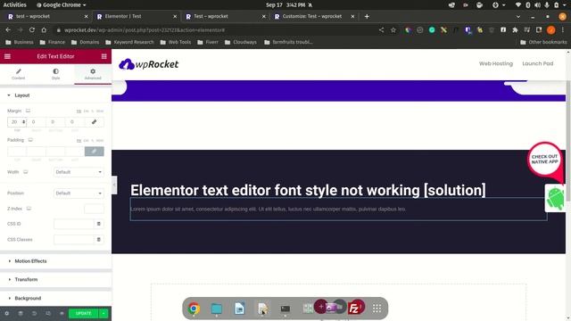Open the Terminal from the dock
This screenshot has width=571, height=321.
click(285, 309)
